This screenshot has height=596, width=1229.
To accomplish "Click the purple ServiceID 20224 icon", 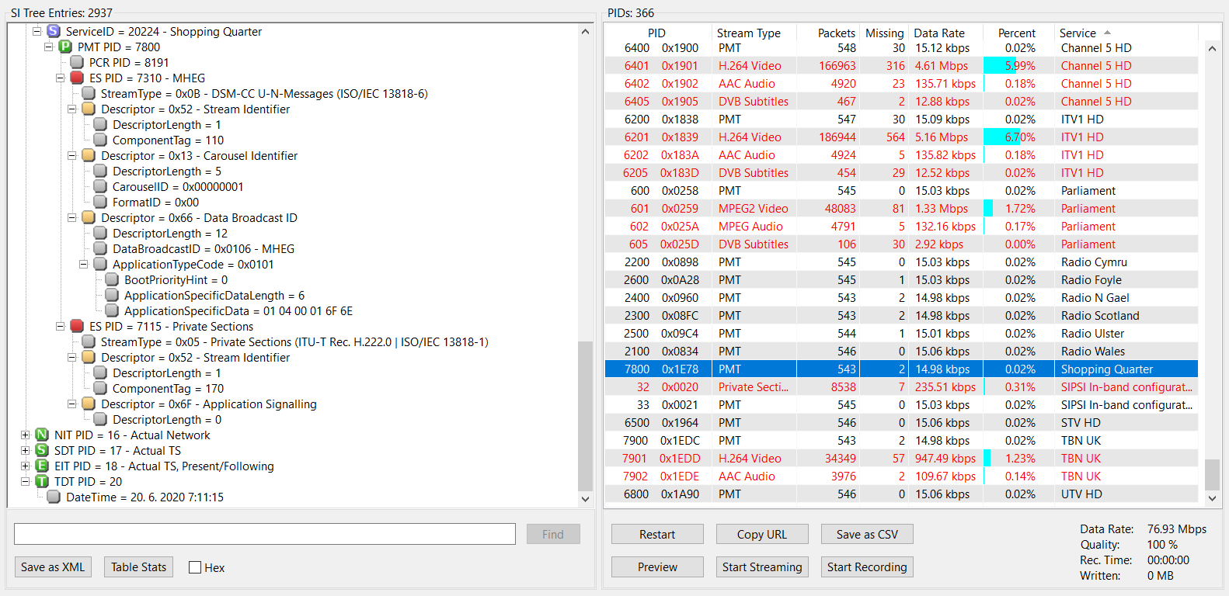I will (54, 31).
